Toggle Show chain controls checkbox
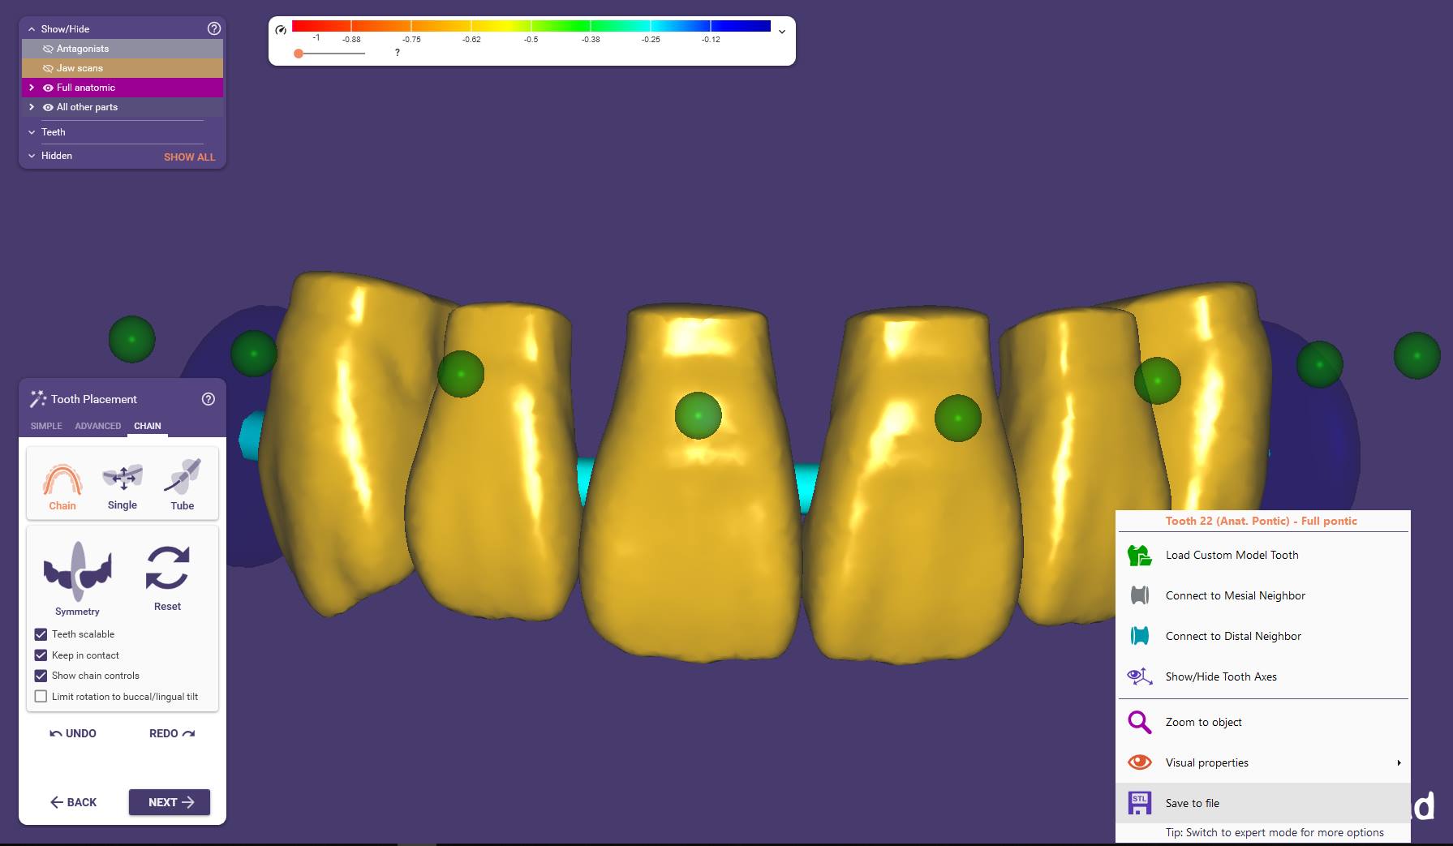The image size is (1453, 846). click(41, 676)
